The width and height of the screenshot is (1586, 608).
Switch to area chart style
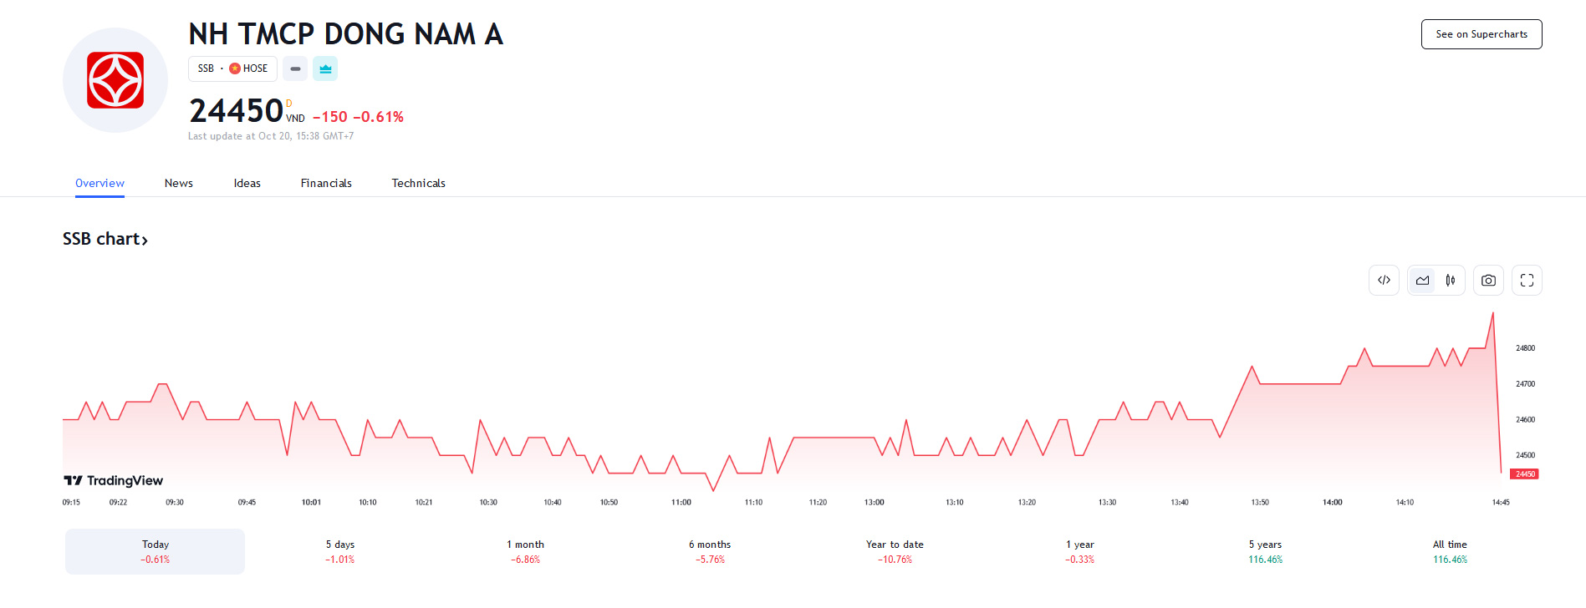(x=1422, y=281)
